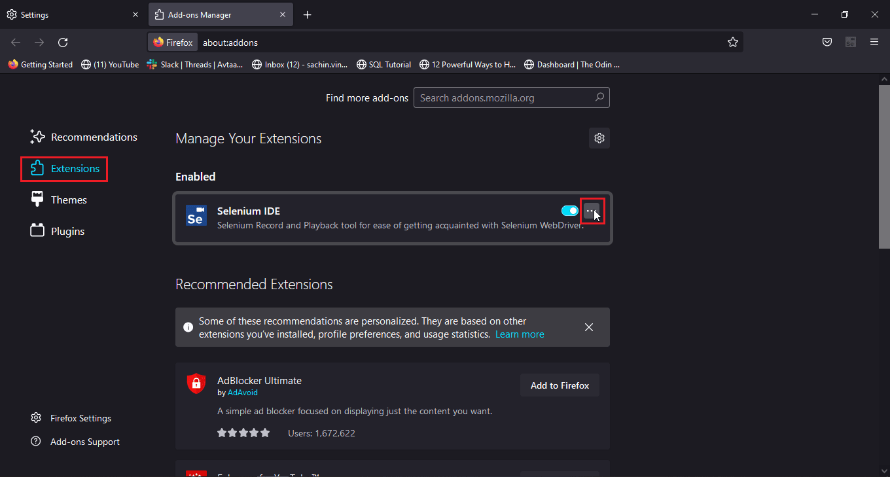Add AdBlocker Ultimate to Firefox
This screenshot has height=477, width=890.
(x=560, y=385)
